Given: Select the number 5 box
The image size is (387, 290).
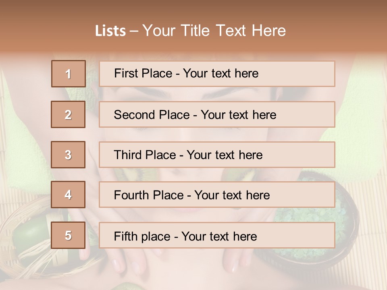Looking at the screenshot, I should point(68,235).
